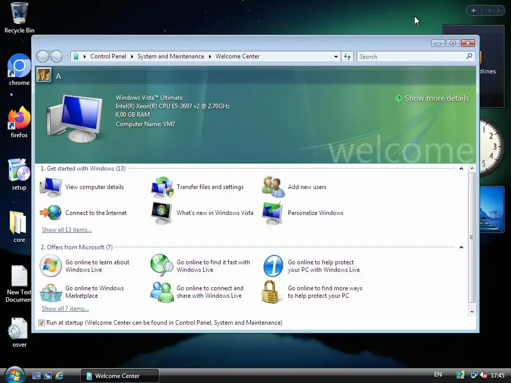Click Welcome Center breadcrumb
511x383 pixels.
238,56
